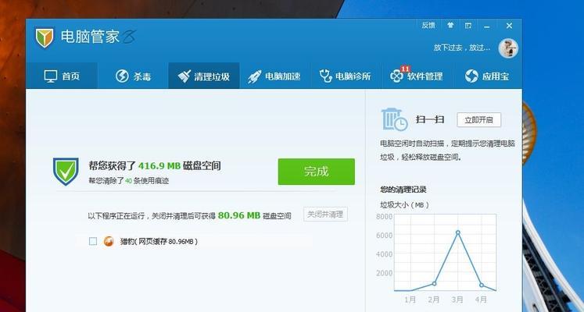
Task: Click the 2月 data point on chart
Action: point(434,283)
